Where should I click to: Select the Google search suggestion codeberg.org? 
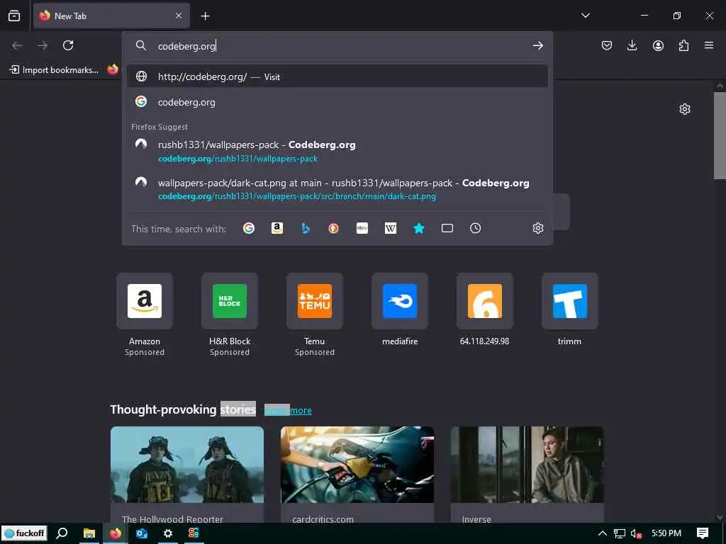pos(337,102)
